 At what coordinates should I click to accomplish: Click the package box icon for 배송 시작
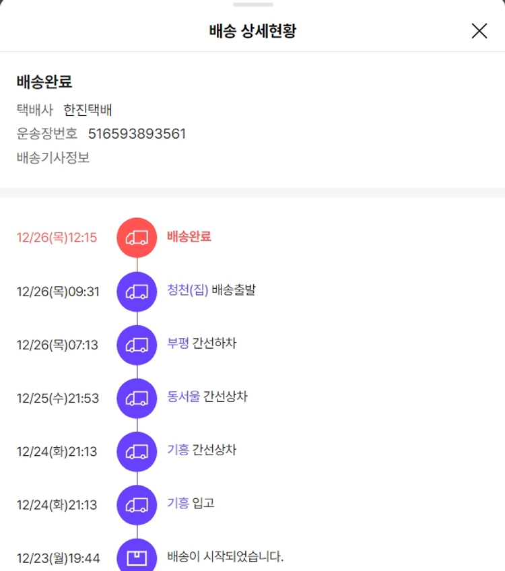[137, 558]
